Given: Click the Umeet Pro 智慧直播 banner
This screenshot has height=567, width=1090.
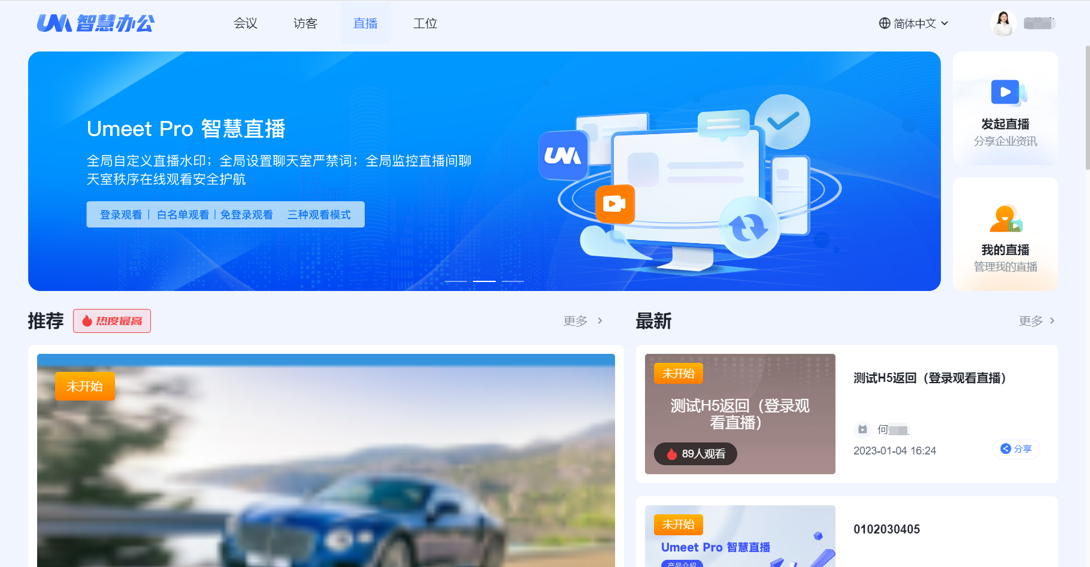Looking at the screenshot, I should [485, 171].
